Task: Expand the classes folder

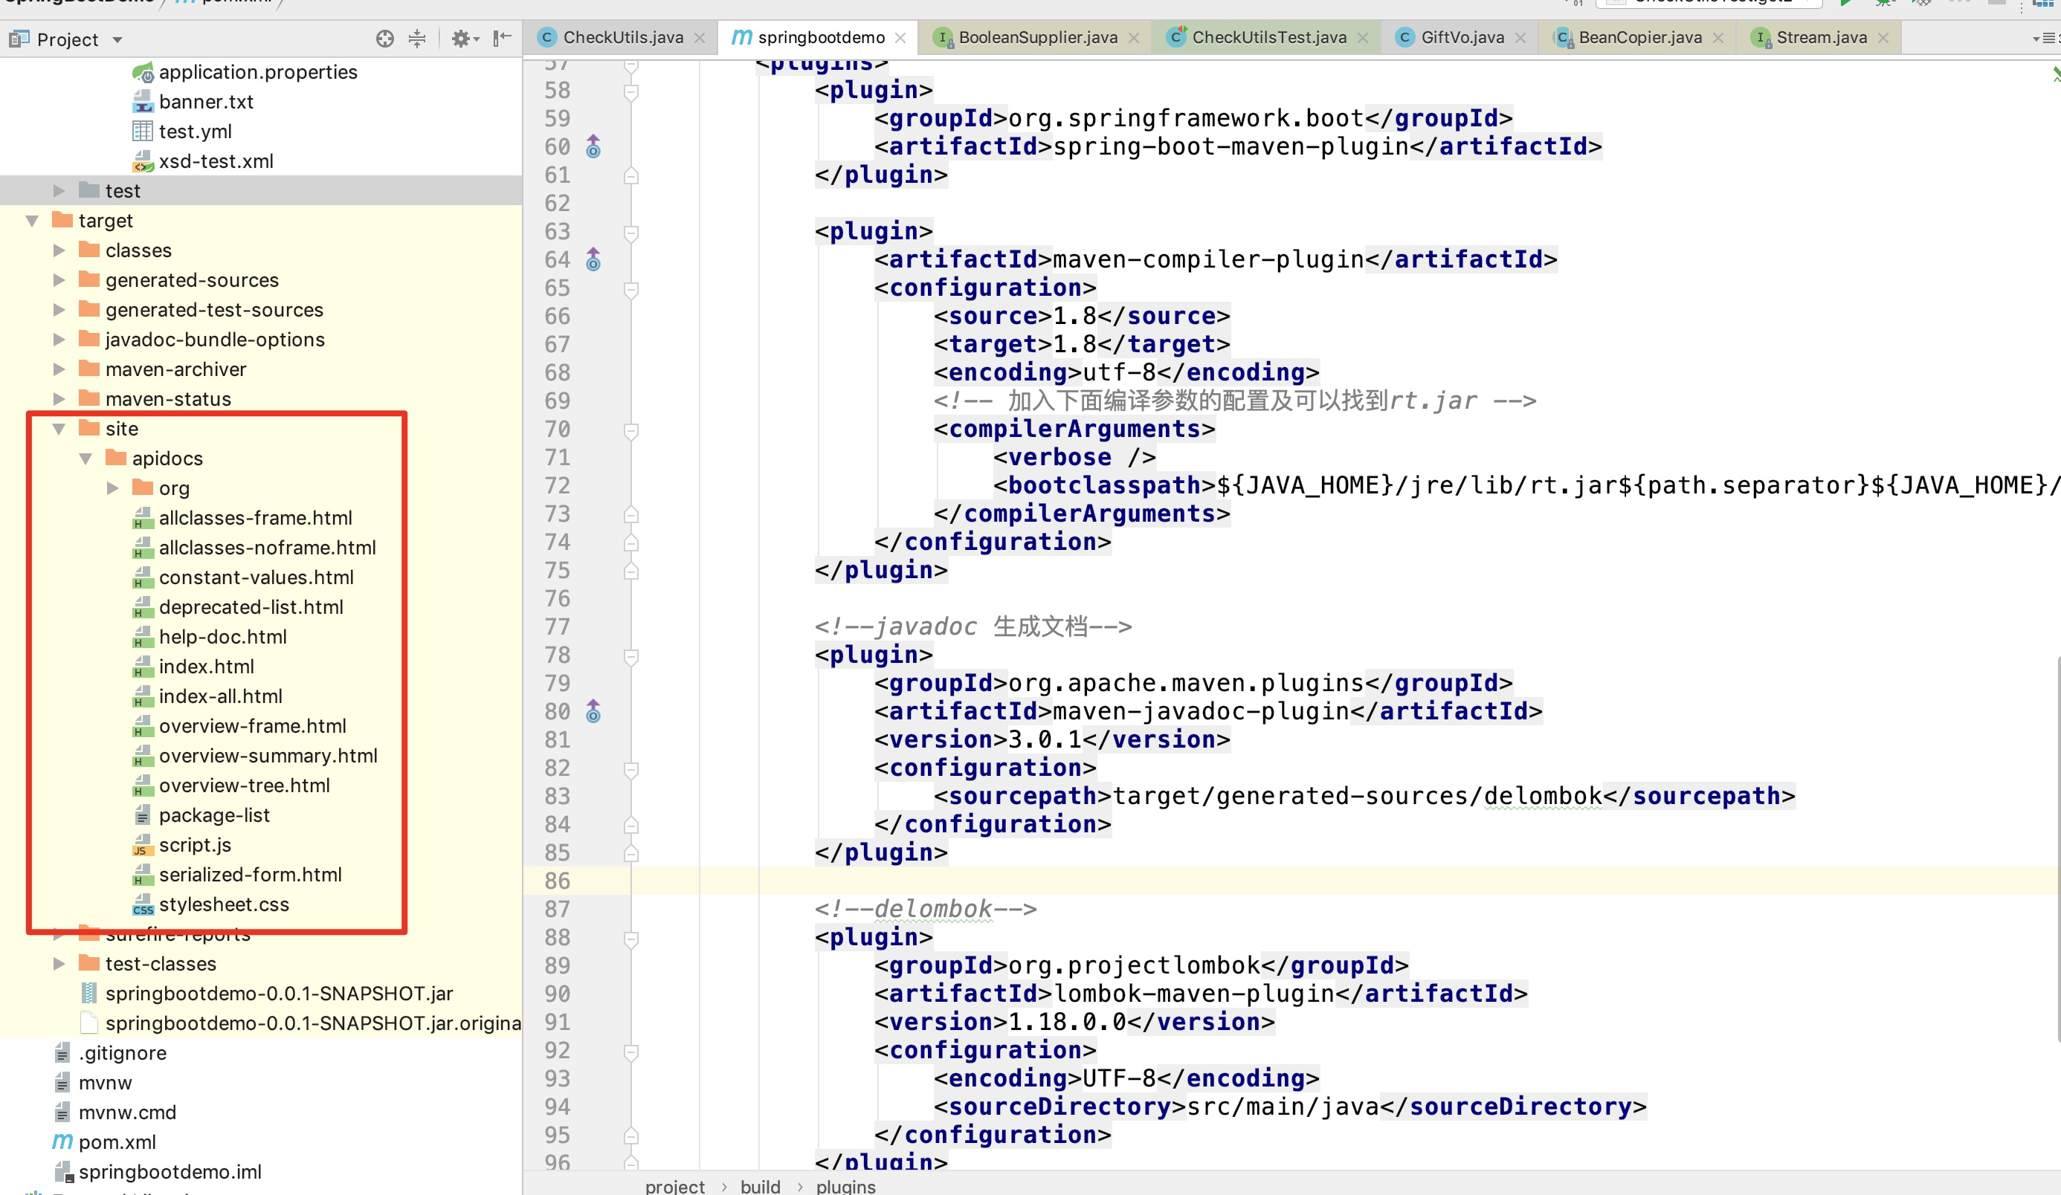Action: pyautogui.click(x=59, y=251)
